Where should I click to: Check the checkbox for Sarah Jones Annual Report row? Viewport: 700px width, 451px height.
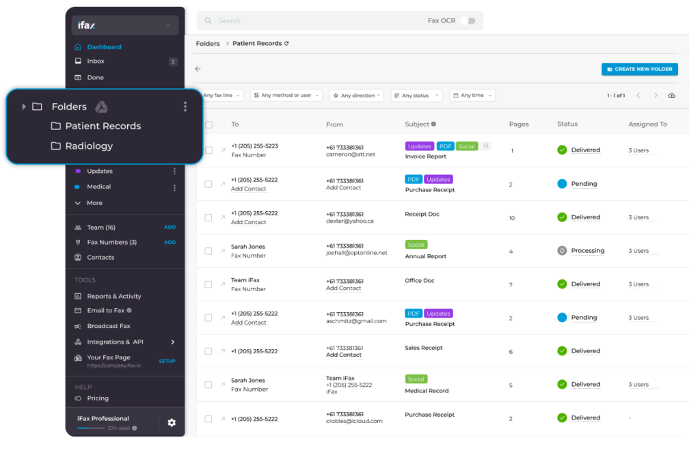click(x=208, y=250)
